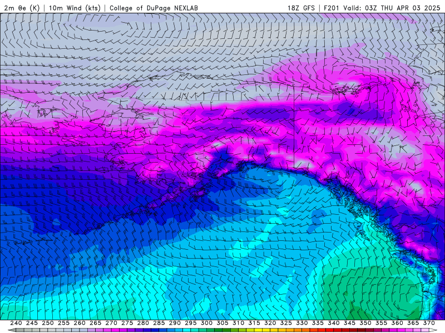
Task: Click the 240 value on the color scale
Action: pyautogui.click(x=16, y=323)
